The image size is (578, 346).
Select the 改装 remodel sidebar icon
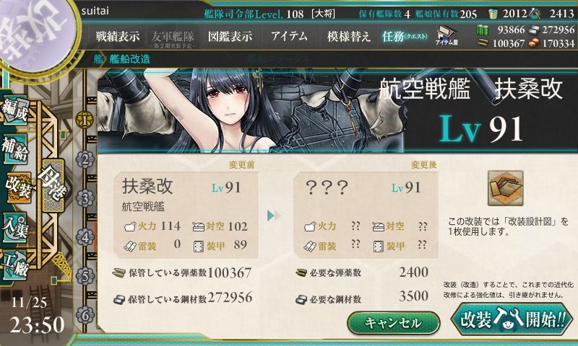tap(17, 187)
